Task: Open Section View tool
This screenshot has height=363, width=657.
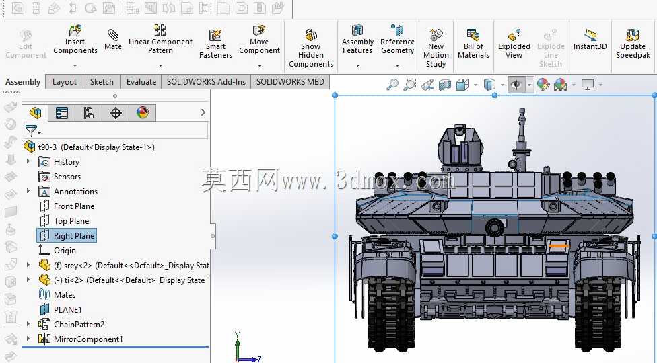Action: pos(444,85)
